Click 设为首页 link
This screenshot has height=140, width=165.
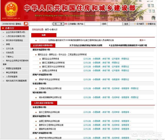tap(140, 24)
